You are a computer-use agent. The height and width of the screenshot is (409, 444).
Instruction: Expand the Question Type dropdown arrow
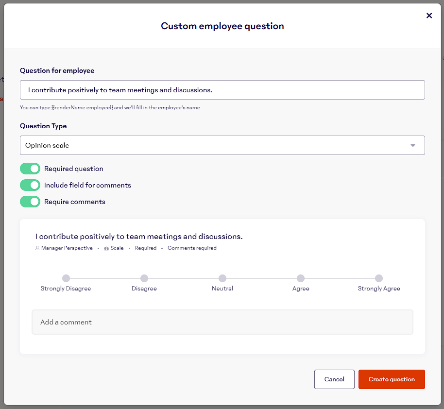(413, 145)
